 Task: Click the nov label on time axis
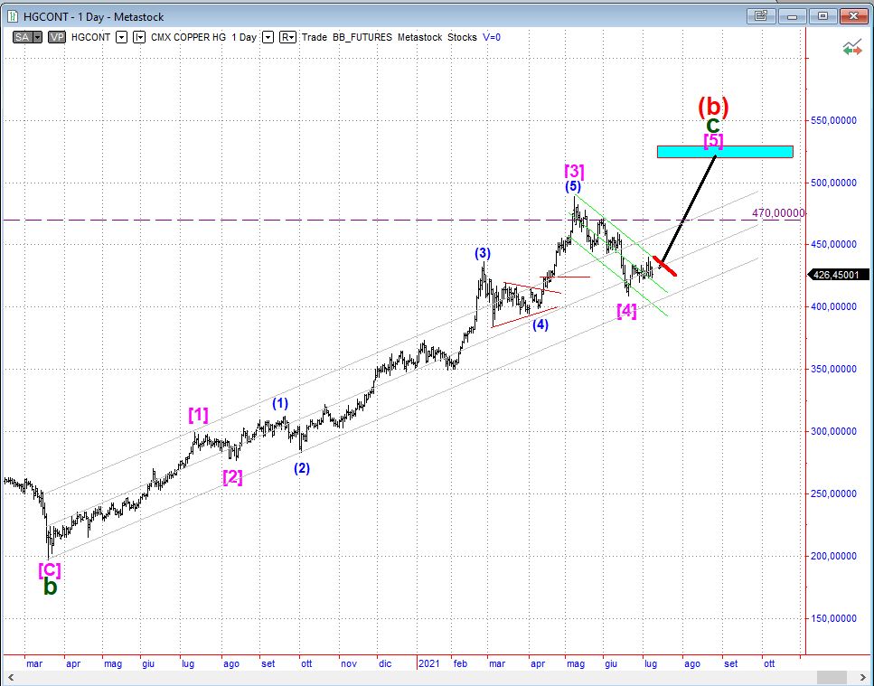[x=349, y=663]
